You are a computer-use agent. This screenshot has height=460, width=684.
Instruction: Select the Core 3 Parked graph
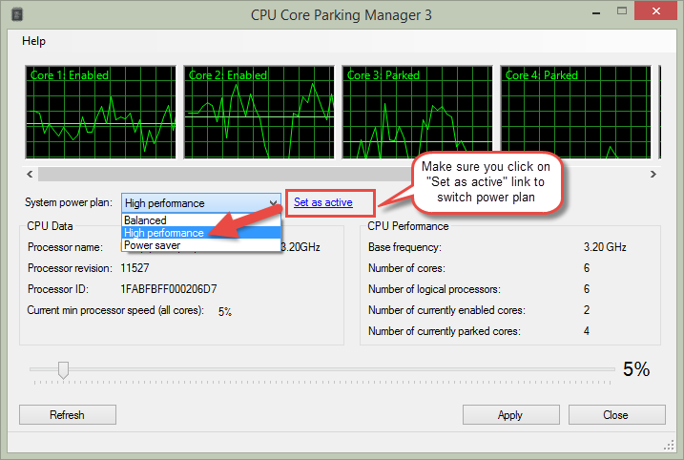click(x=418, y=113)
